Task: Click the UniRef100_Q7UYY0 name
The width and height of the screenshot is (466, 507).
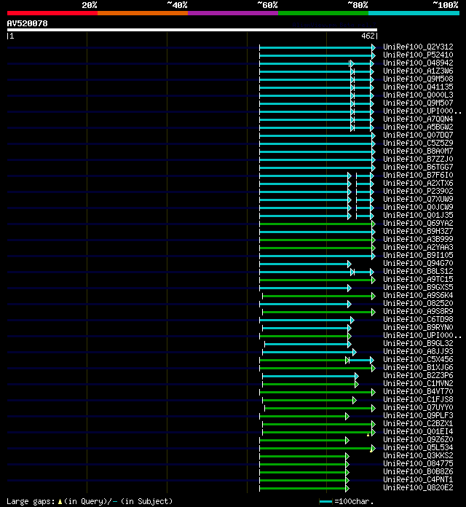Action: click(x=418, y=407)
